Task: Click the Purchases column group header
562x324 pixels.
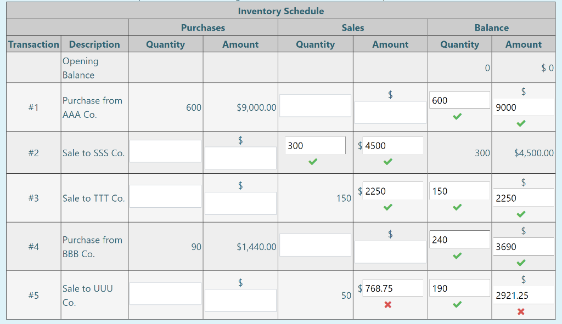Action: (203, 27)
